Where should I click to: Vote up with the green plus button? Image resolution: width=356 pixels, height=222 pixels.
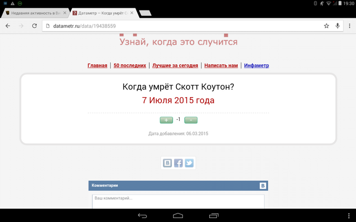[166, 120]
